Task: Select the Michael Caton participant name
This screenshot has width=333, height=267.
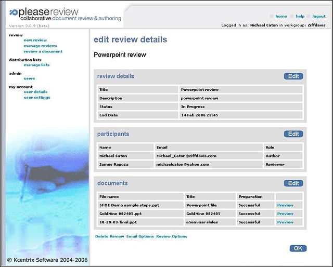Action: tap(125, 156)
